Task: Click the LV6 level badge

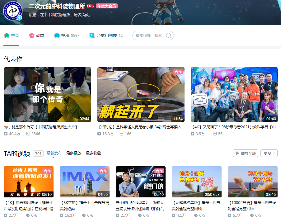Action: point(90,6)
